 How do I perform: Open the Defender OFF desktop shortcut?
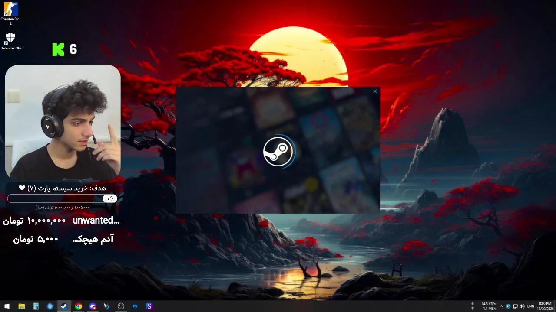11,41
